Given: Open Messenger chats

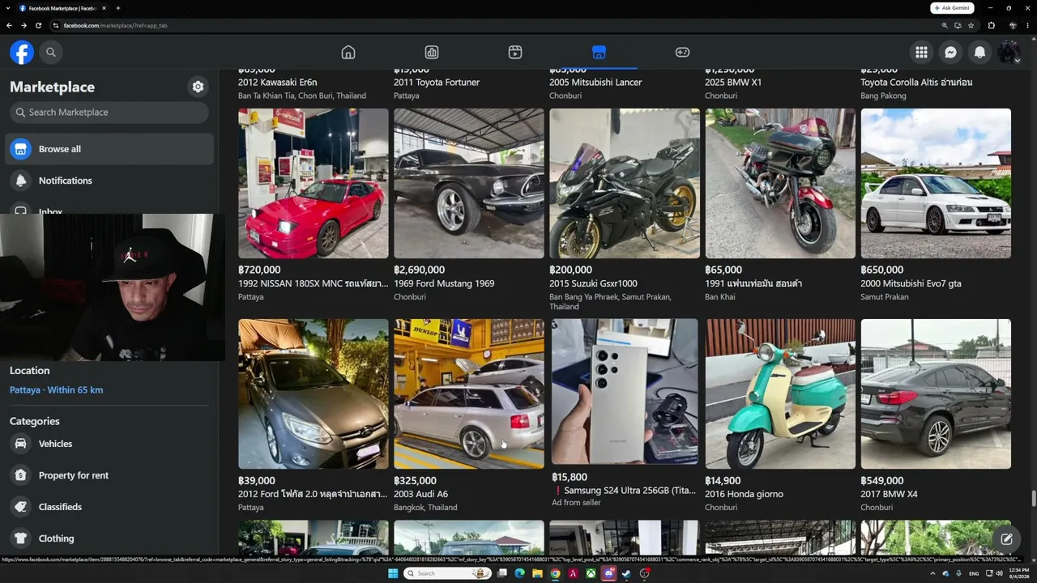Looking at the screenshot, I should (950, 52).
